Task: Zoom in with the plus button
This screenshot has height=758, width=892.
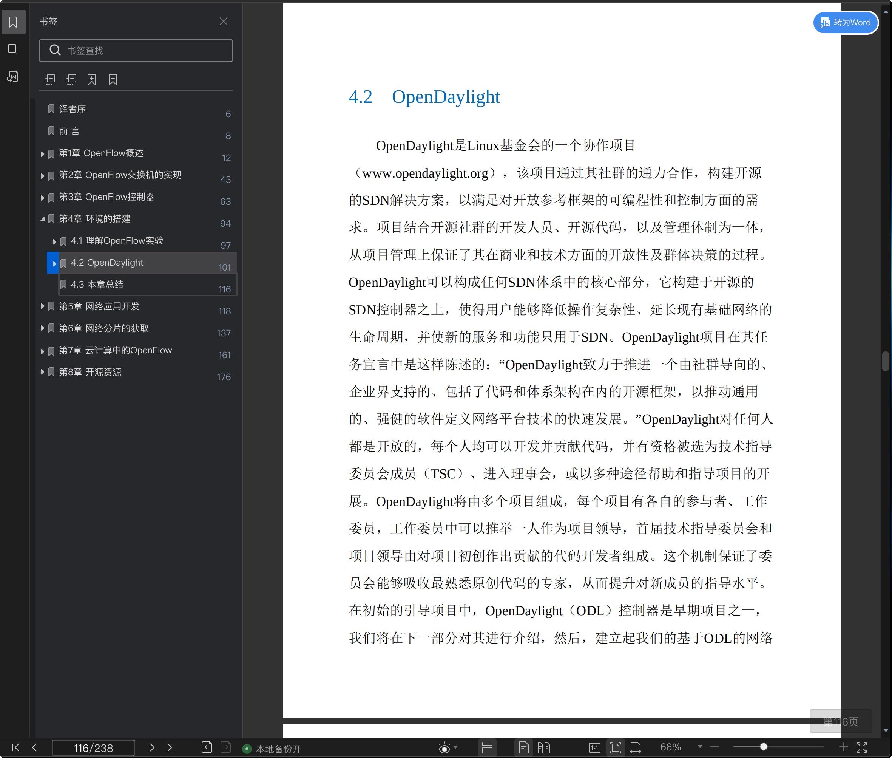Action: click(x=843, y=747)
